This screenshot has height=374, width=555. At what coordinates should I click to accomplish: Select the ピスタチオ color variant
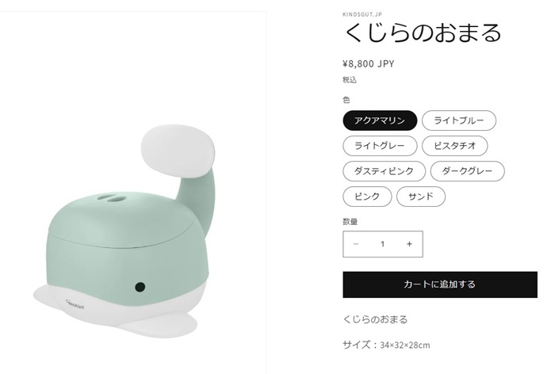pyautogui.click(x=454, y=146)
